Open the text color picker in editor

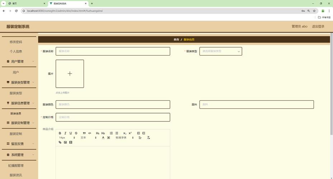[103, 138]
